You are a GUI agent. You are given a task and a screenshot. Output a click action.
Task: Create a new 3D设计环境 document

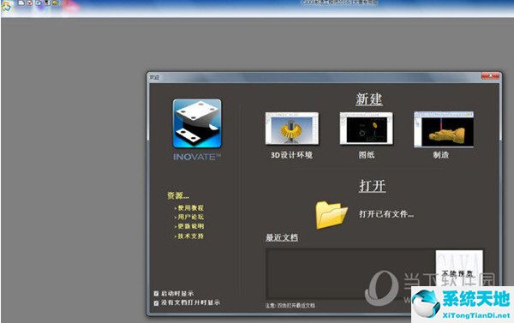point(292,129)
